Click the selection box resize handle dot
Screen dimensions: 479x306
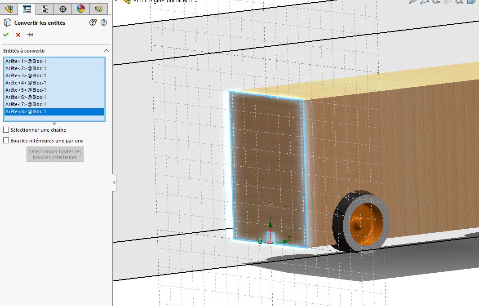(x=54, y=124)
